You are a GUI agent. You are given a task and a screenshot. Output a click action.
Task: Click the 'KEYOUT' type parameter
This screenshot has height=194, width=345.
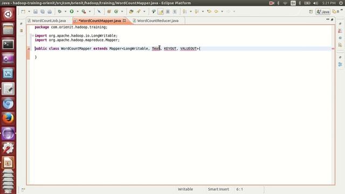(170, 48)
